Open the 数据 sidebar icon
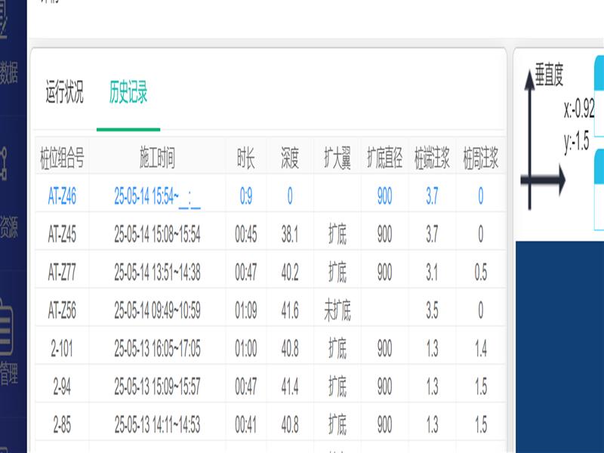604x453 pixels. coord(9,57)
